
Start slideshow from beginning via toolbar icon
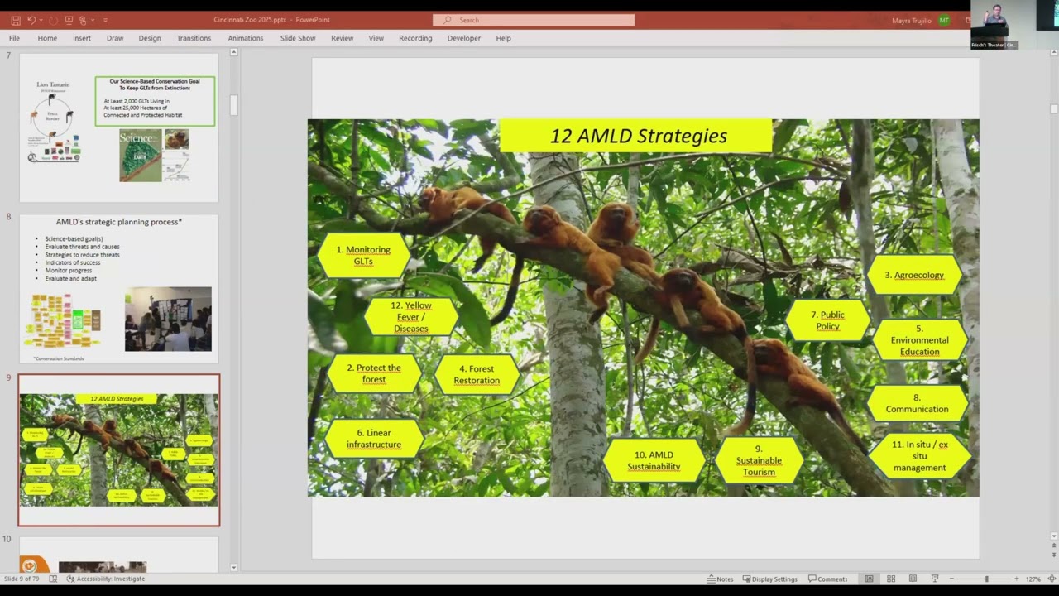(69, 20)
